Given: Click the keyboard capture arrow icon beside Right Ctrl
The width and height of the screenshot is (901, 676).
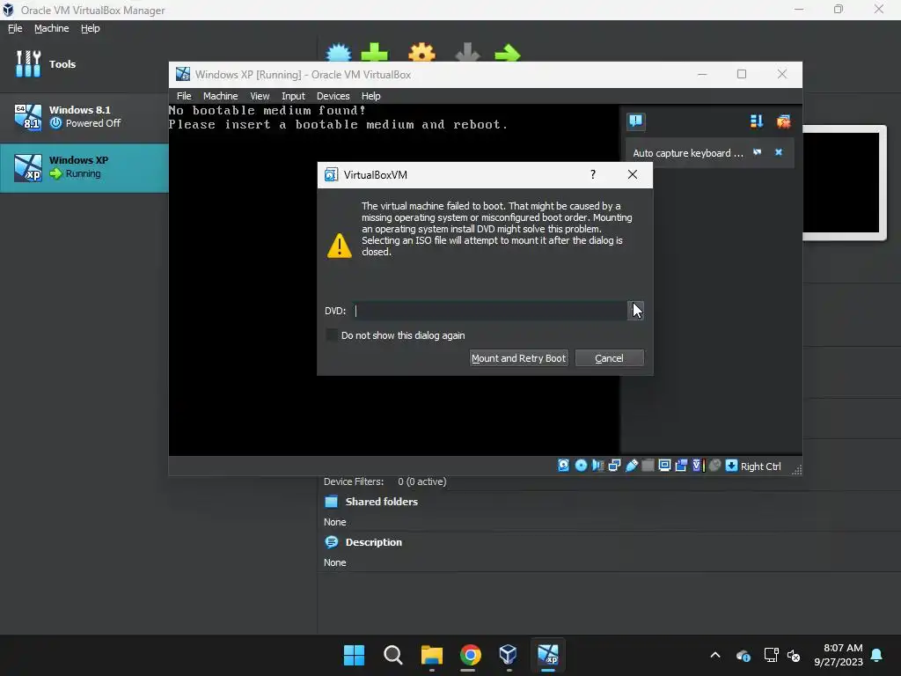Looking at the screenshot, I should [731, 466].
